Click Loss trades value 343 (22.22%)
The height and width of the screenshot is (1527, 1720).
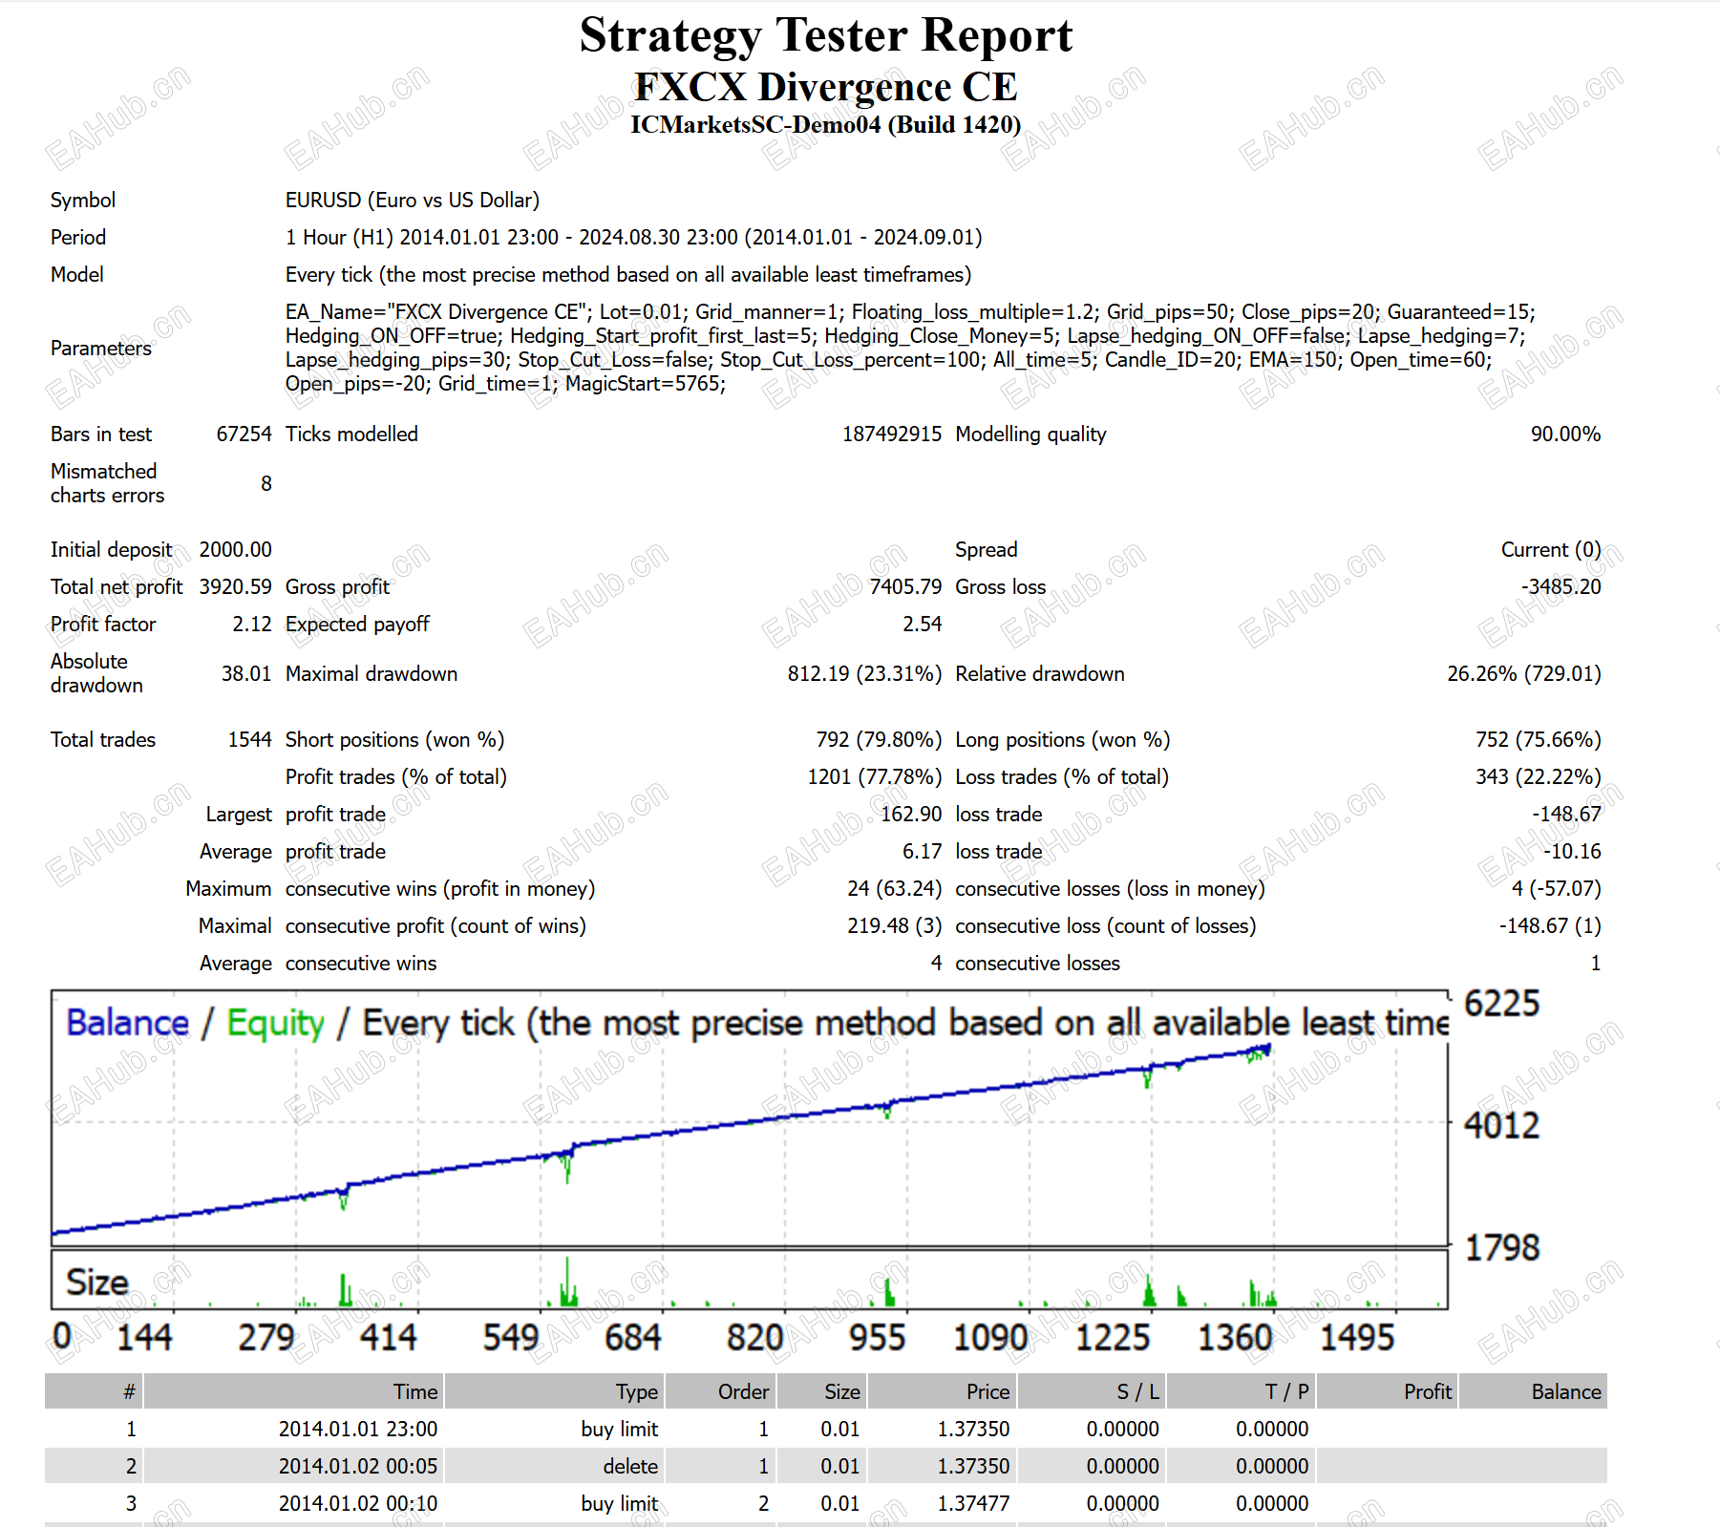1538,776
